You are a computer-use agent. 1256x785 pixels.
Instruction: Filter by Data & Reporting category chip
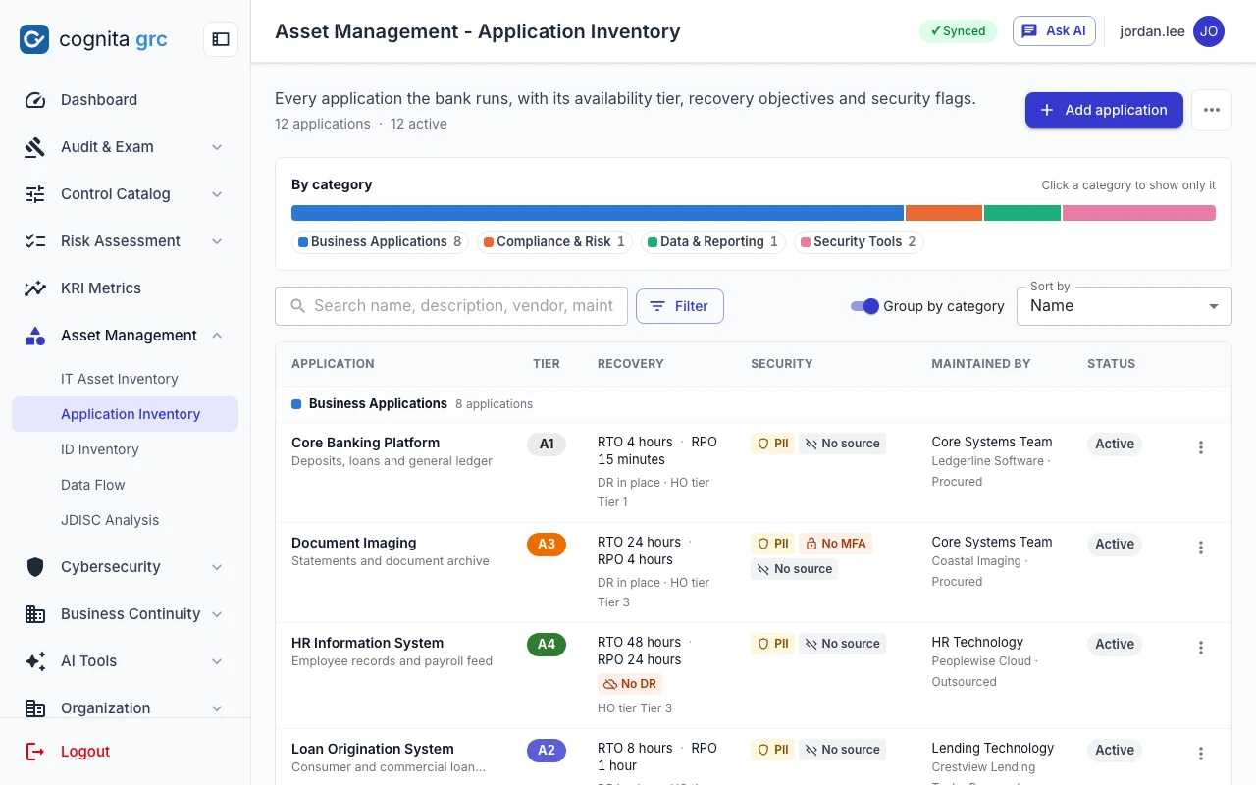[x=713, y=241]
